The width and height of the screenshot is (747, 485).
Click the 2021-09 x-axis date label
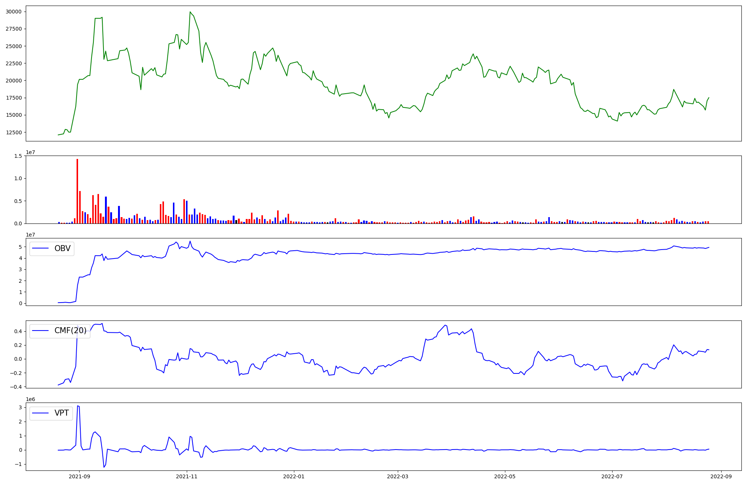pos(79,476)
